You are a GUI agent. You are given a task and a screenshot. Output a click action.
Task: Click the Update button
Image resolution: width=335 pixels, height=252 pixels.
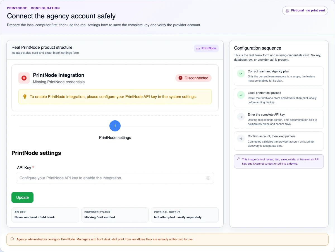pos(22,197)
